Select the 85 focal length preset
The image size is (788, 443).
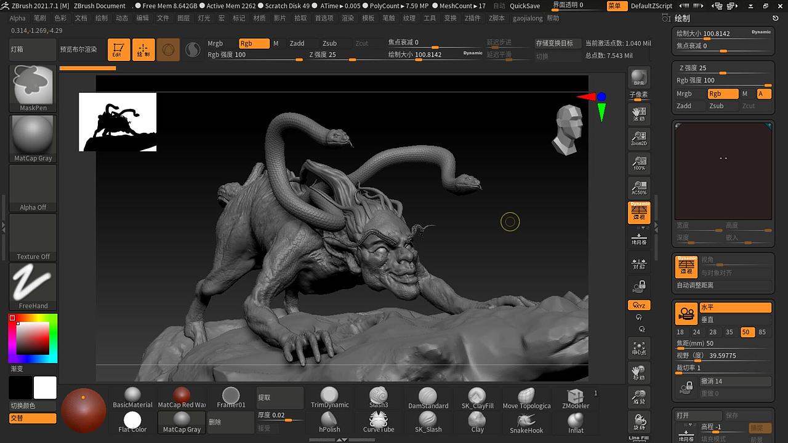[x=763, y=332]
